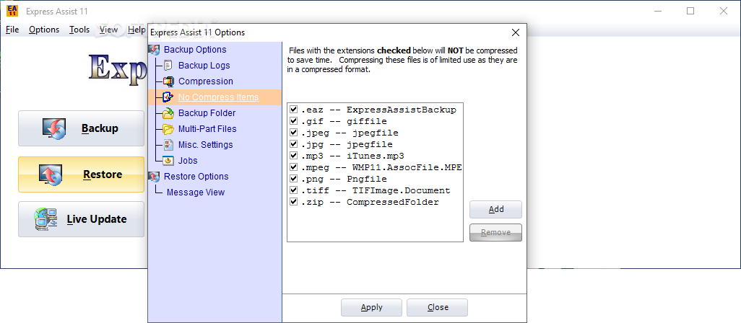This screenshot has height=323, width=741.
Task: Select '.eaz -- ExpressAssistBackup' list text
Action: coord(378,110)
